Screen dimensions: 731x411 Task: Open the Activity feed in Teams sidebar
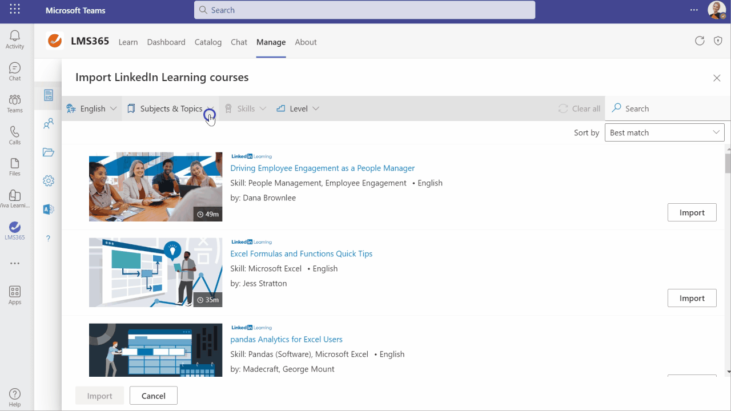pyautogui.click(x=15, y=40)
